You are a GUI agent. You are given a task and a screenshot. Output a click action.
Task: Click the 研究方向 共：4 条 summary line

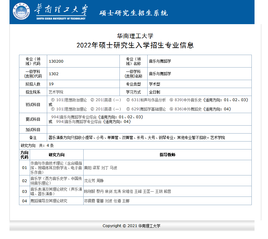coord(37,145)
